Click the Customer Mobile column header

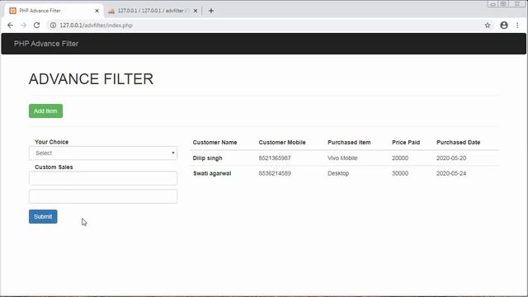282,143
